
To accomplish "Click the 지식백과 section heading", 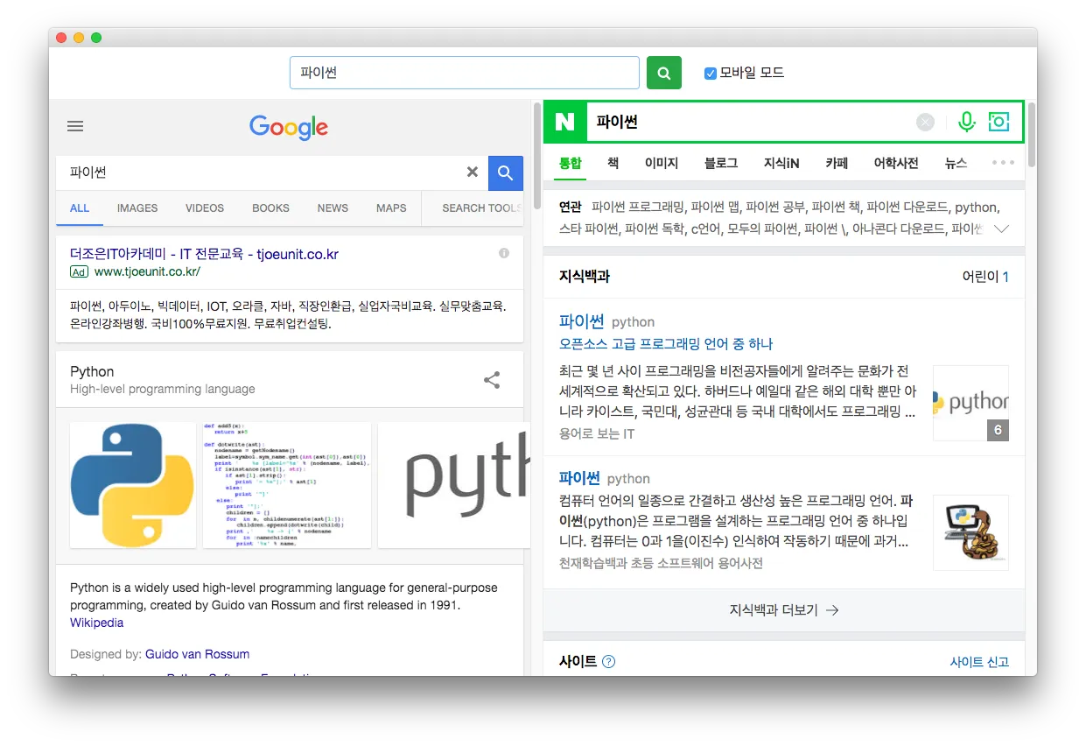I will coord(585,277).
